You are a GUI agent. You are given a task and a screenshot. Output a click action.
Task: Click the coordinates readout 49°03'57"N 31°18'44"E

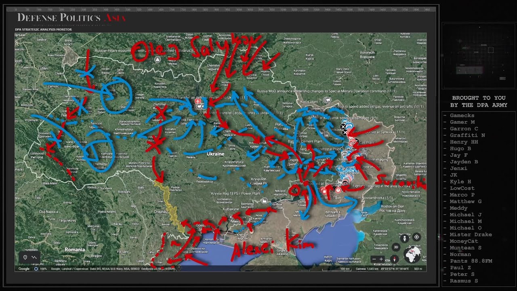[x=395, y=269]
